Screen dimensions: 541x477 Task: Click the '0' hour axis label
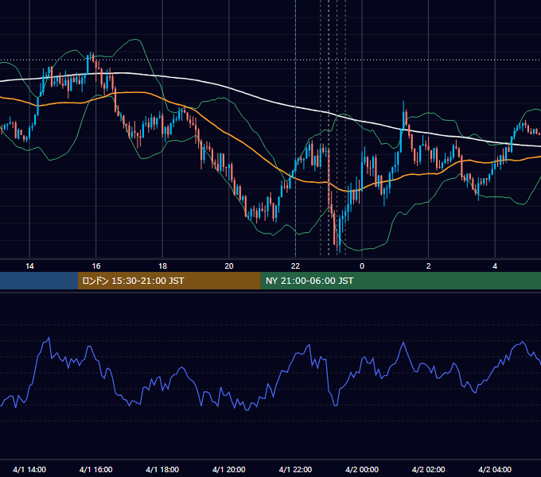(x=362, y=266)
